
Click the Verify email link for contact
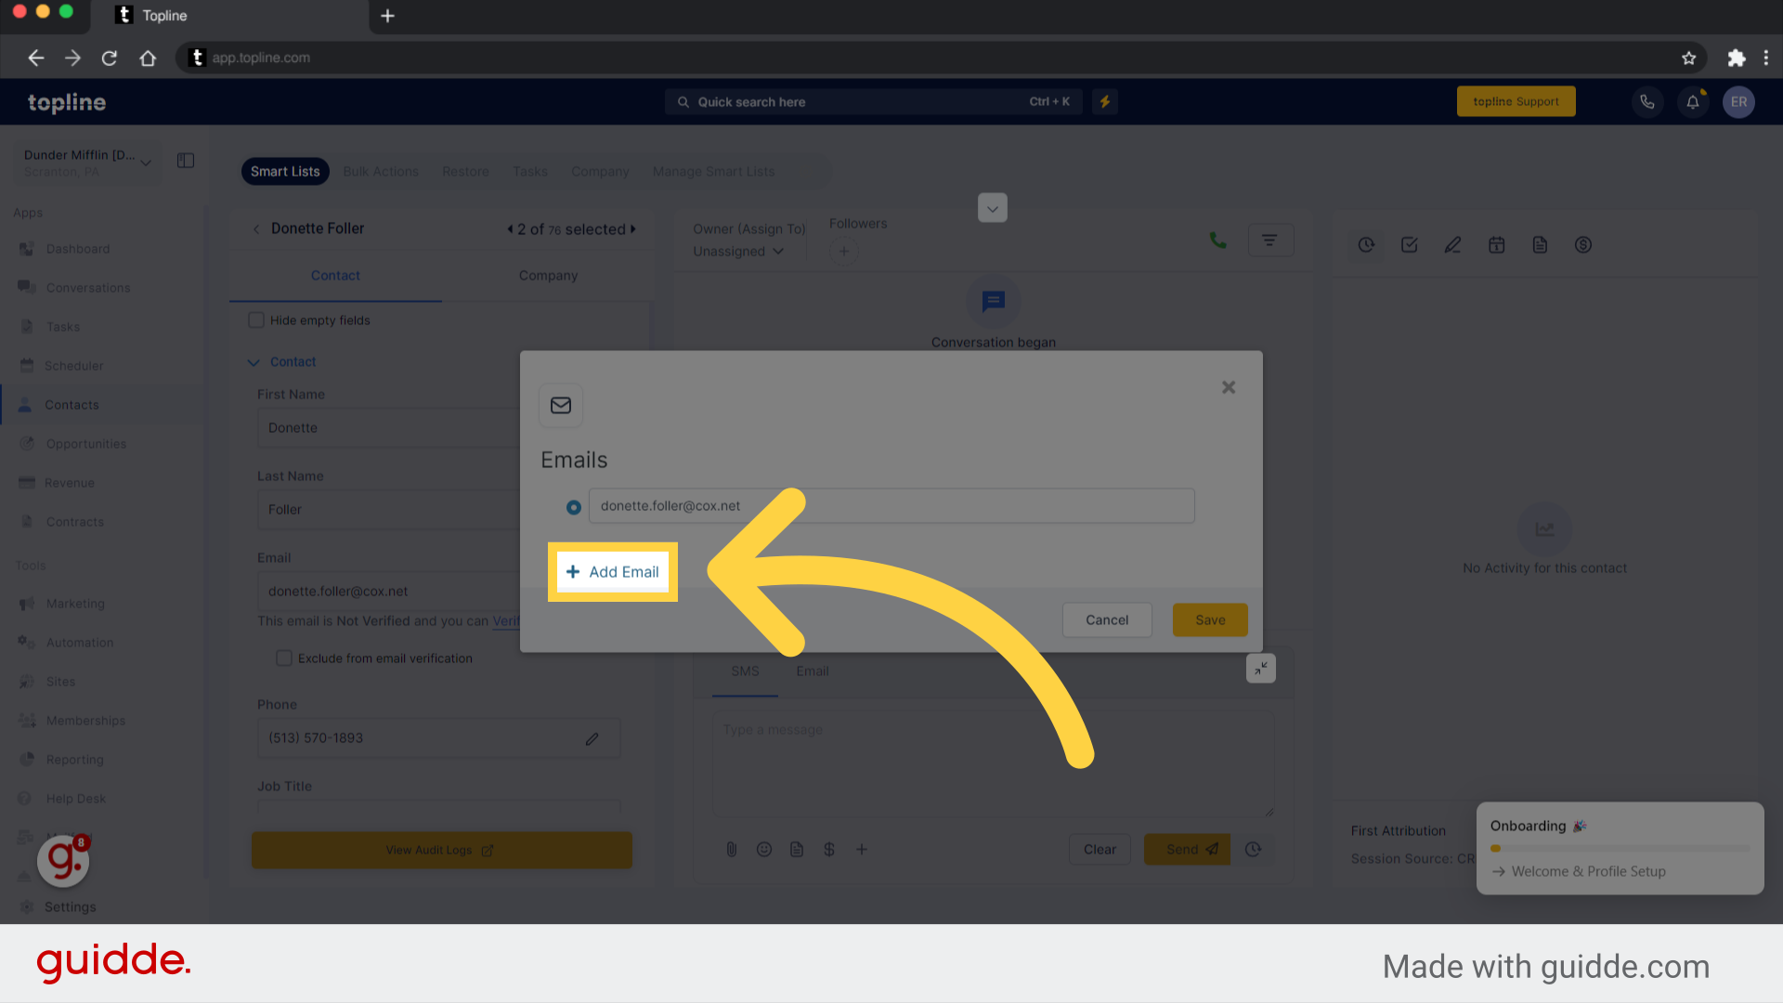[x=507, y=621]
